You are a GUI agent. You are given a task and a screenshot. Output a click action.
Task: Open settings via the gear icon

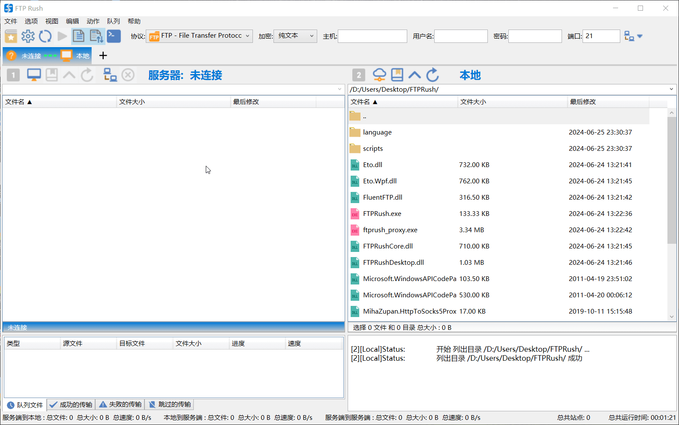pyautogui.click(x=28, y=36)
